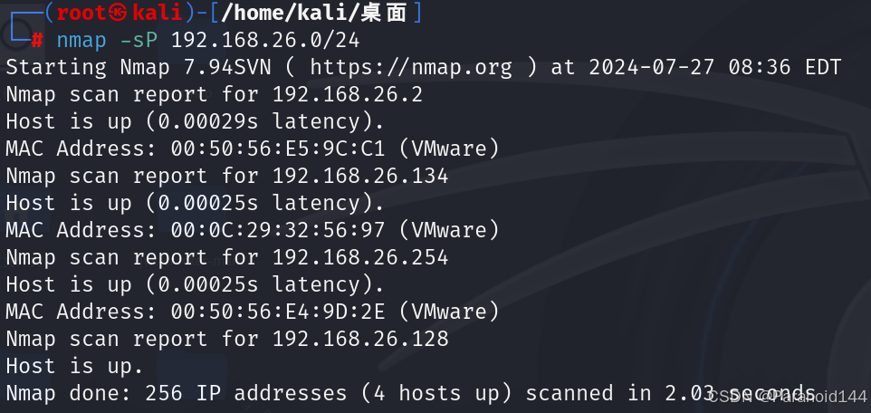Click the CSDN @Paranoid144 watermark
The image size is (871, 413).
788,397
